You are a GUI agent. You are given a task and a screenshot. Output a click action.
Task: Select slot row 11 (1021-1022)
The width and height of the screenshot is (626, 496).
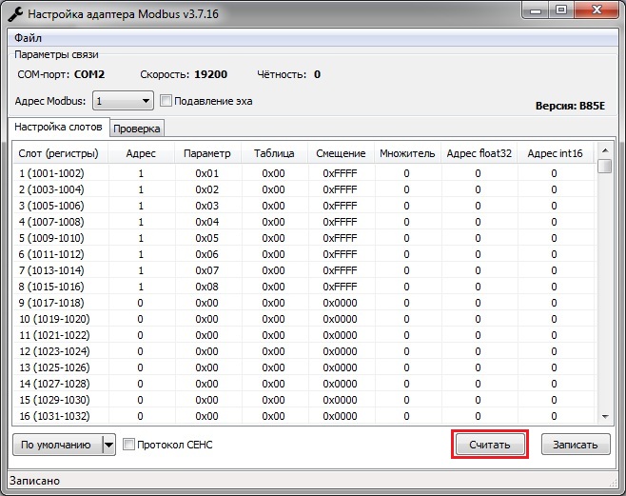304,335
